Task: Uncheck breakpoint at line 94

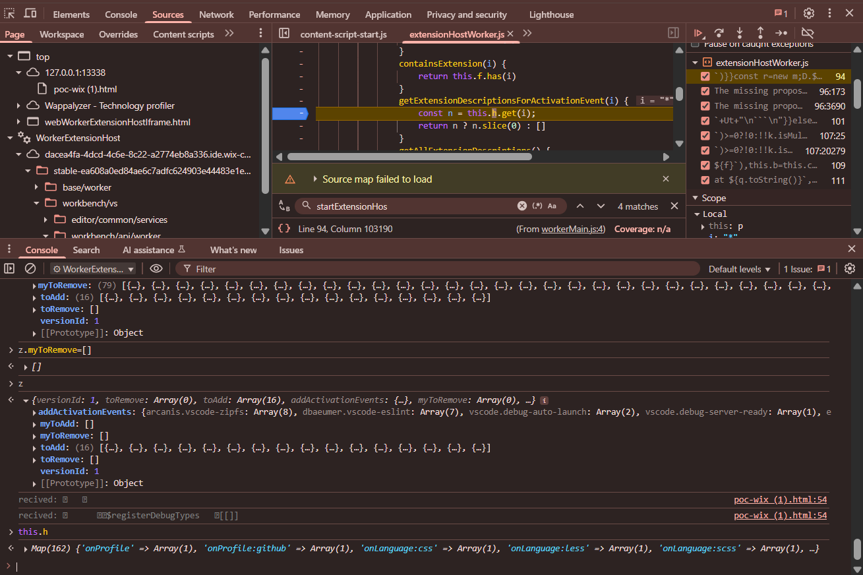Action: click(x=705, y=76)
